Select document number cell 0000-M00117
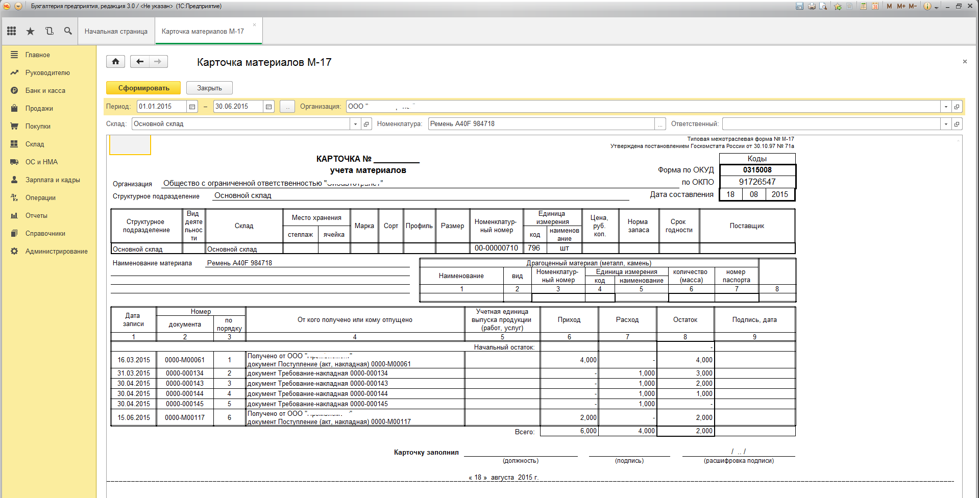 (x=185, y=417)
